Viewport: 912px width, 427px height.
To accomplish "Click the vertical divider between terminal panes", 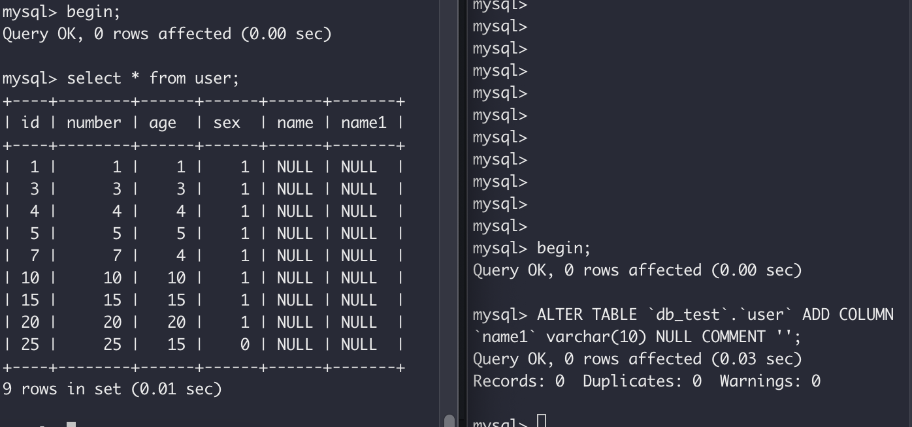I will [463, 214].
